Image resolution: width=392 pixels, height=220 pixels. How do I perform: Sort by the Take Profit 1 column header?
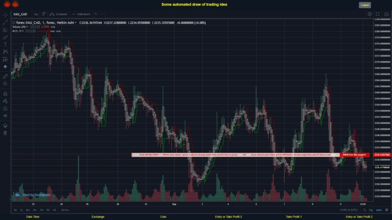pyautogui.click(x=294, y=217)
